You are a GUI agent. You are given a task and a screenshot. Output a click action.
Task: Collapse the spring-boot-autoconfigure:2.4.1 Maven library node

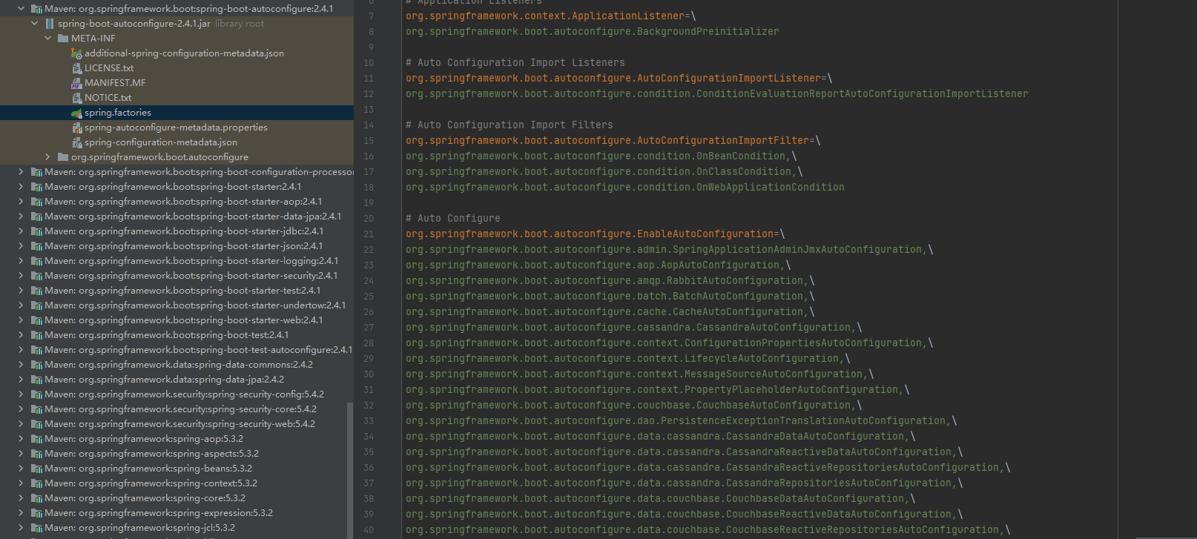click(x=21, y=9)
